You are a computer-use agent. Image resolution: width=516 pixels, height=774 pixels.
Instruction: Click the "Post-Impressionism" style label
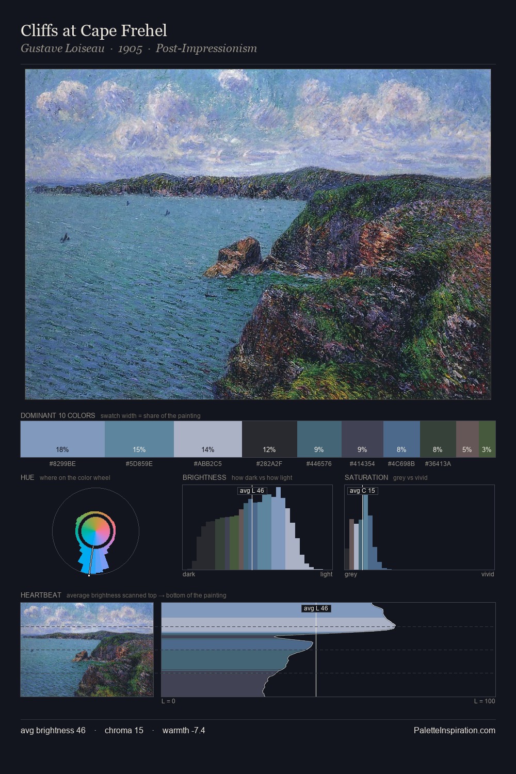tap(206, 49)
